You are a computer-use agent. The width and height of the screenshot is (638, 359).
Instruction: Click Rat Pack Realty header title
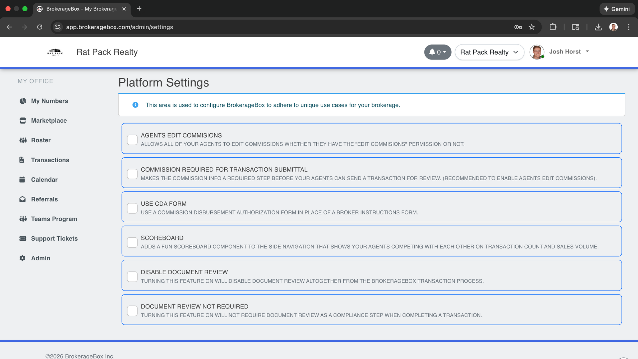coord(107,52)
